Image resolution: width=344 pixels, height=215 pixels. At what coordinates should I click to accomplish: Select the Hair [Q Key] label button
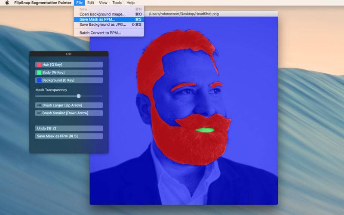[x=69, y=64]
